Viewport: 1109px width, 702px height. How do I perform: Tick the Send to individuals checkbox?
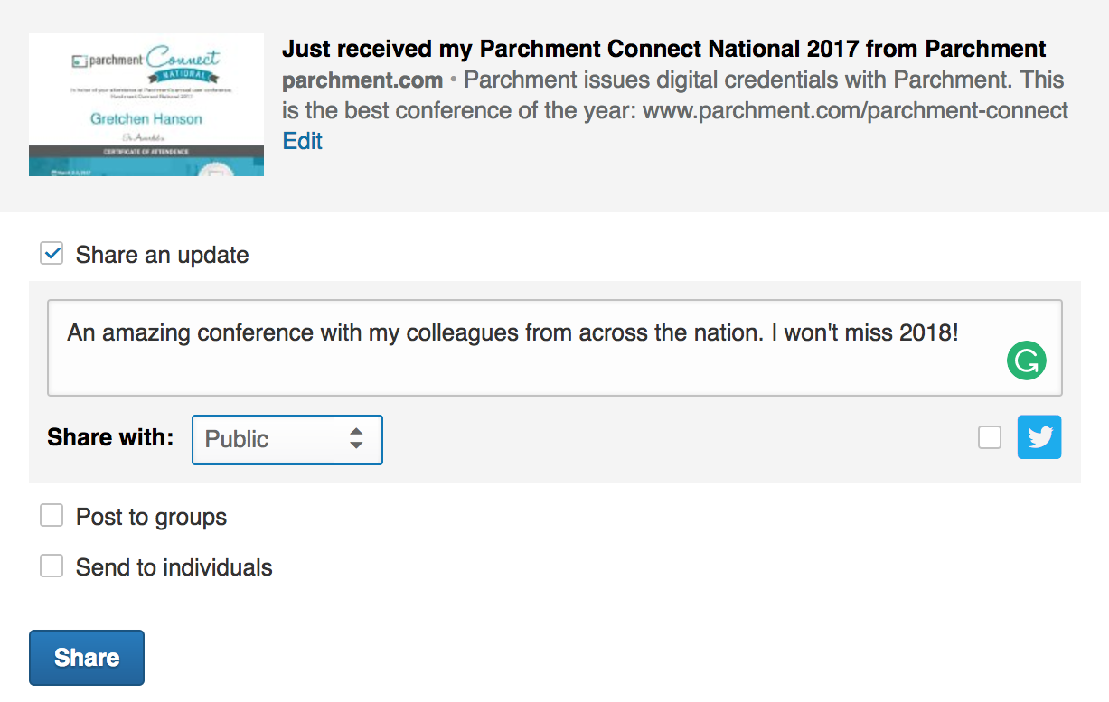pyautogui.click(x=52, y=566)
